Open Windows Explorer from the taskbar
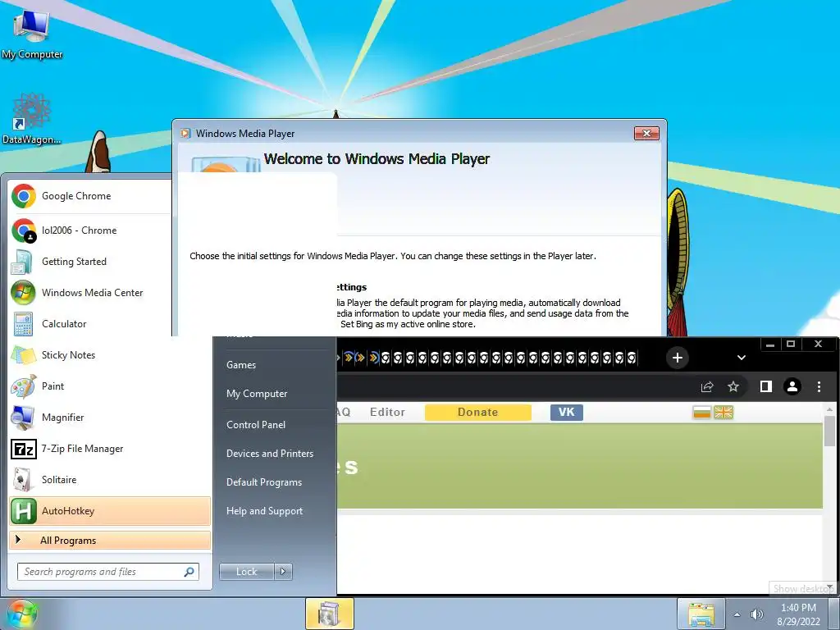 coord(701,614)
